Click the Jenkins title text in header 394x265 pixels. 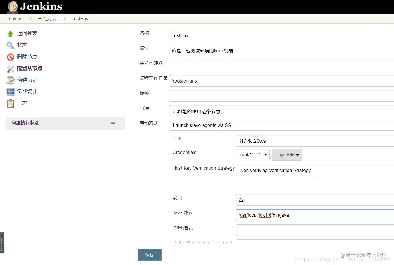tap(41, 6)
